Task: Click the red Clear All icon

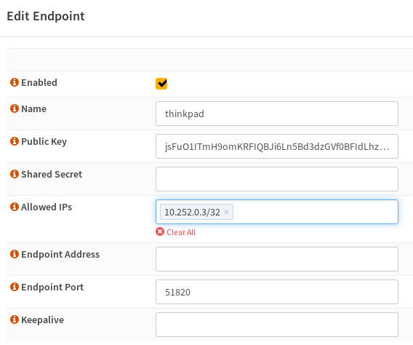Action: pyautogui.click(x=160, y=231)
